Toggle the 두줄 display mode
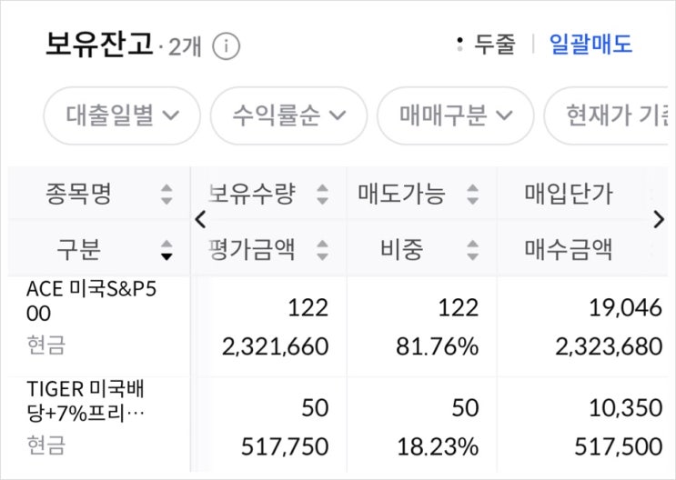The height and width of the screenshot is (480, 676). (486, 44)
